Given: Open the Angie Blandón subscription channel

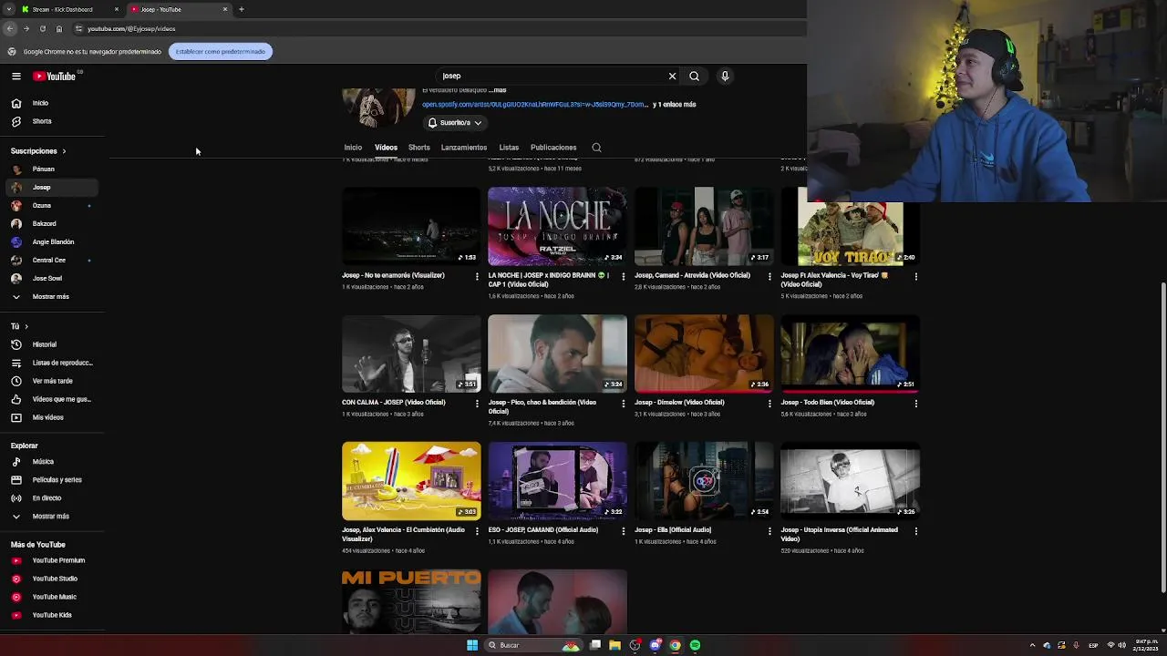Looking at the screenshot, I should coord(53,242).
